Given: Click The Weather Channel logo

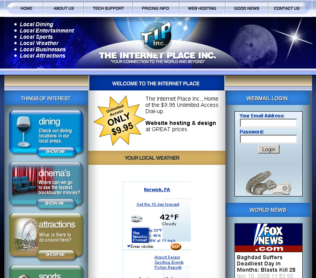Looking at the screenshot, I should [x=140, y=235].
